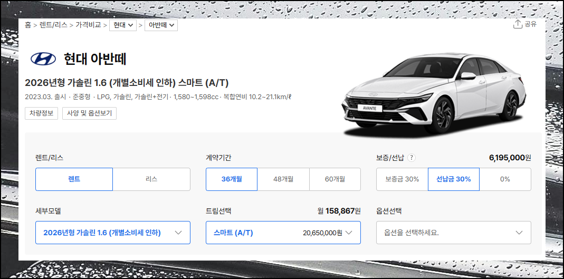Viewport: 564px width, 279px height.
Task: Choose the 48개월 contract period
Action: 283,179
